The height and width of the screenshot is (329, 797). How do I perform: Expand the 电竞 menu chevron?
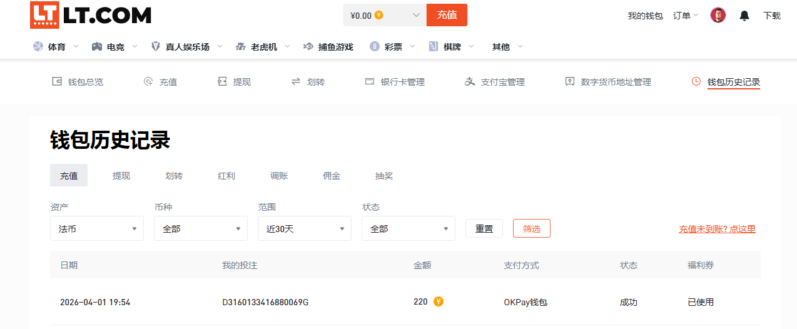tap(135, 46)
